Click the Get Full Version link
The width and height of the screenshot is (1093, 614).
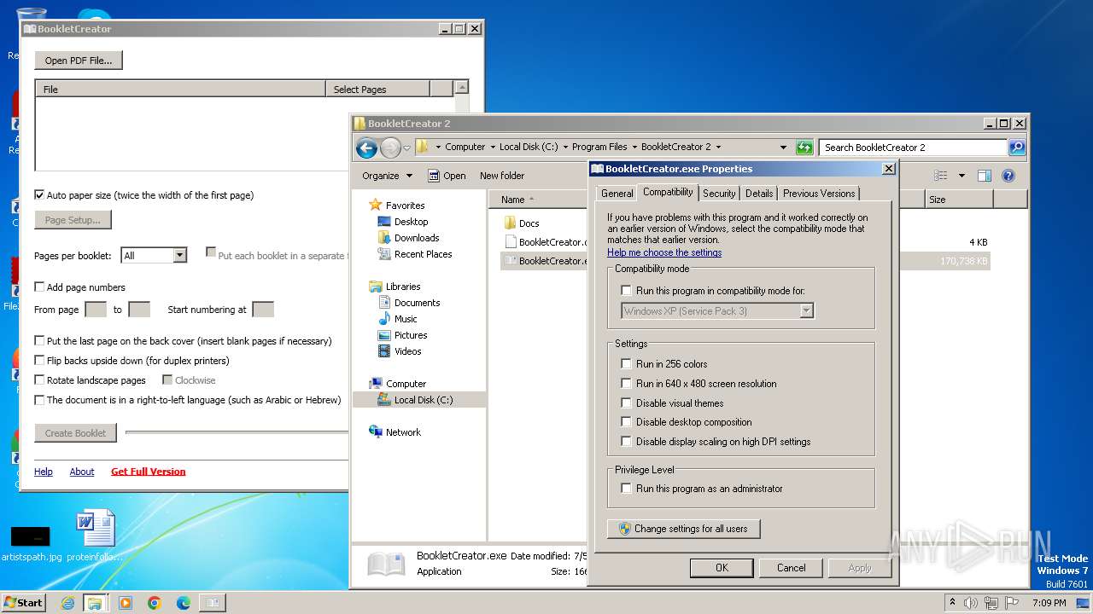pos(149,472)
